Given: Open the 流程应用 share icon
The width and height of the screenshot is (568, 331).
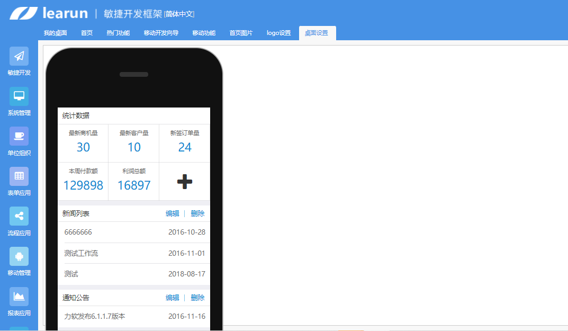Looking at the screenshot, I should point(19,217).
